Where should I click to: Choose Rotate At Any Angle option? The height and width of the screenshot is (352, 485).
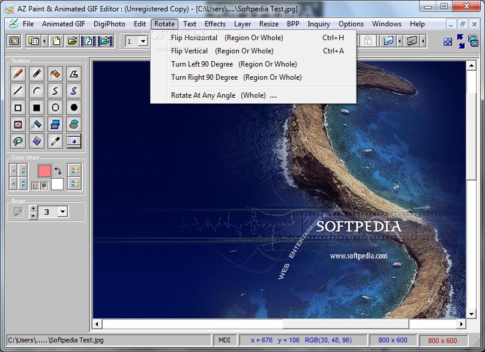click(x=253, y=95)
